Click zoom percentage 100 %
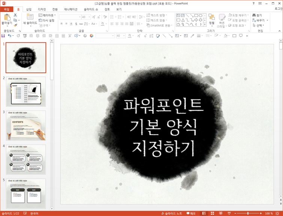This screenshot has width=283, height=216. [269, 213]
